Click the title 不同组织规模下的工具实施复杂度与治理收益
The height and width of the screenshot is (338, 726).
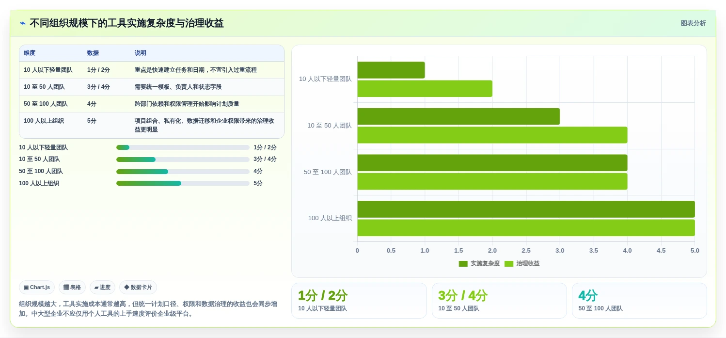click(126, 23)
